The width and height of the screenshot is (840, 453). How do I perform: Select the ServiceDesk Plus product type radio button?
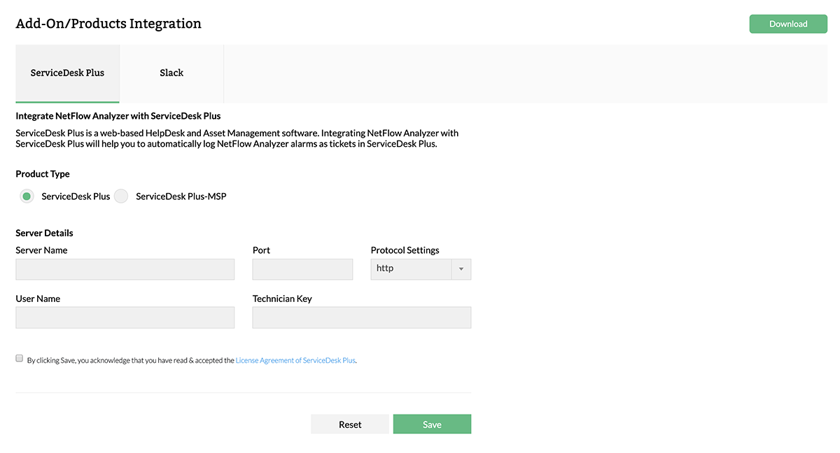tap(26, 196)
